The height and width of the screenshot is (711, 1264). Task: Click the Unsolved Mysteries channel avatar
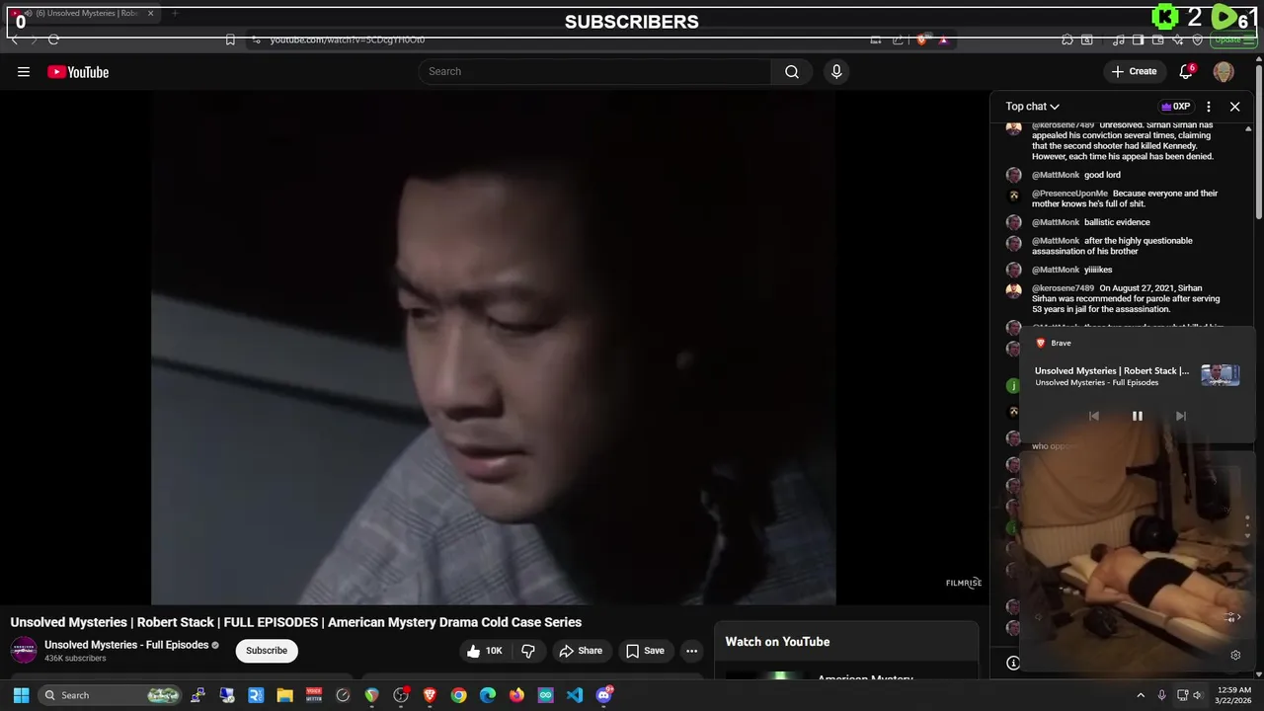[24, 650]
